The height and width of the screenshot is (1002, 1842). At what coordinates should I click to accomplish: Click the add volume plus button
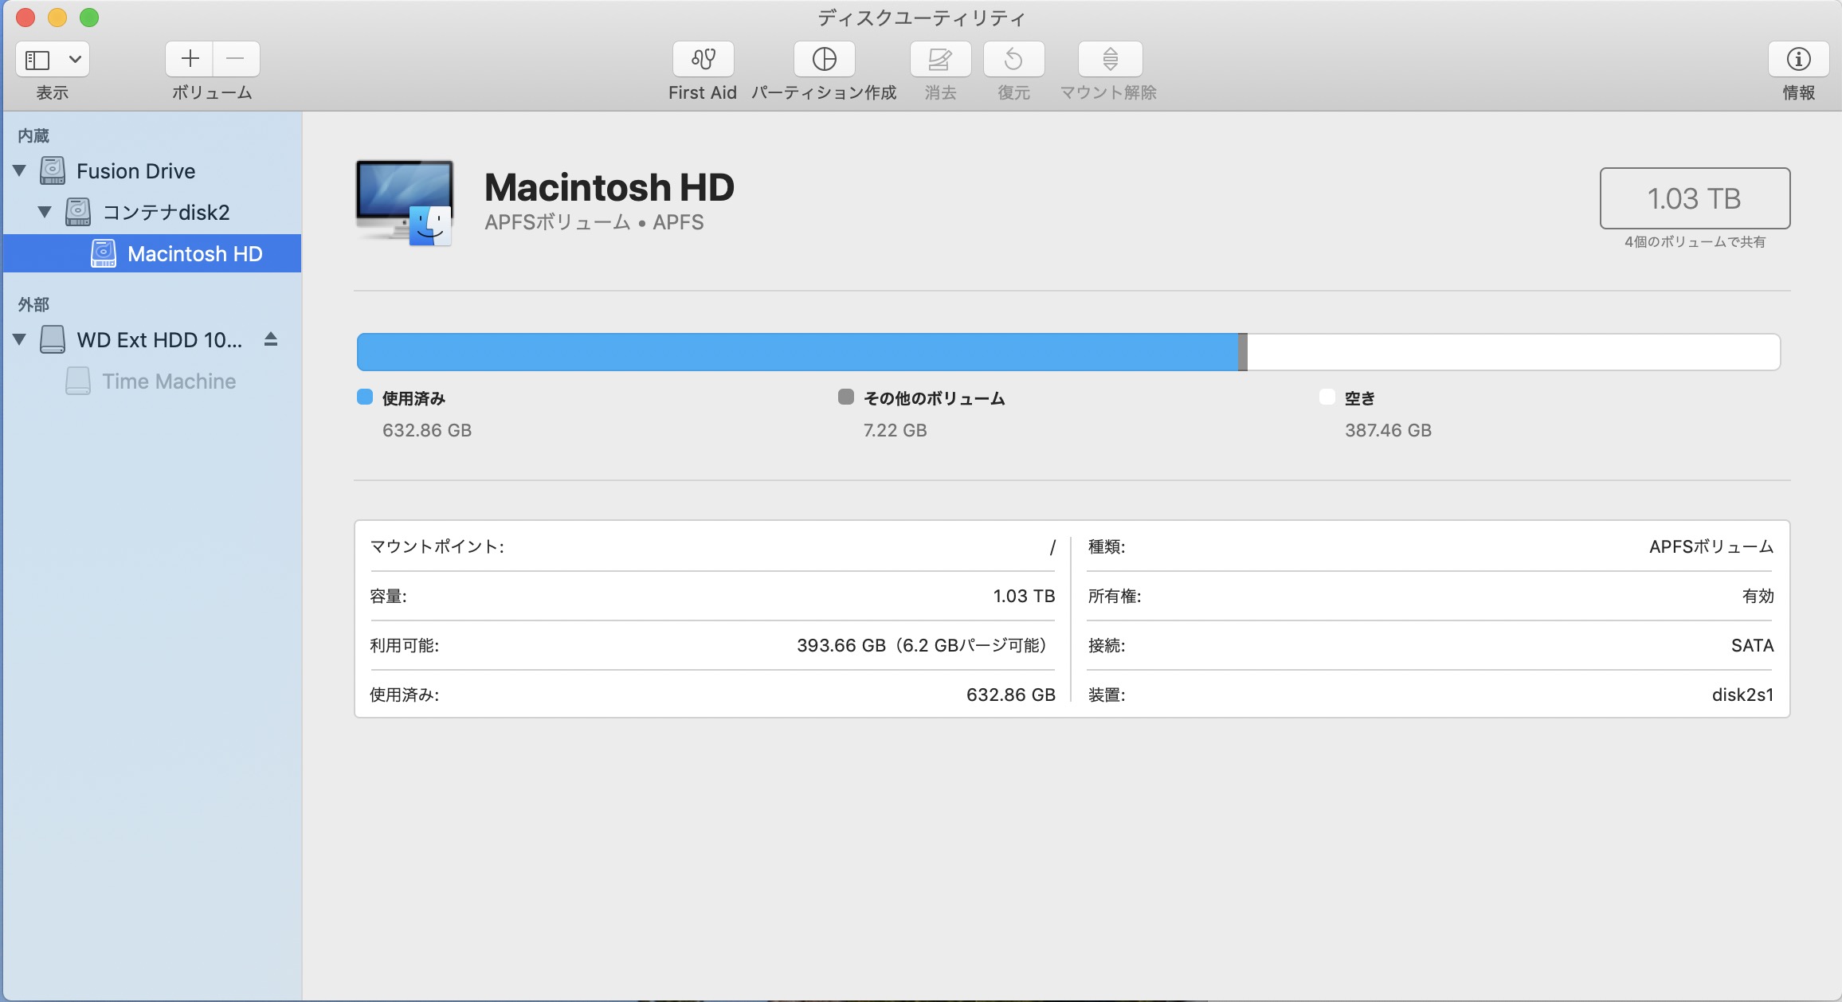[190, 59]
